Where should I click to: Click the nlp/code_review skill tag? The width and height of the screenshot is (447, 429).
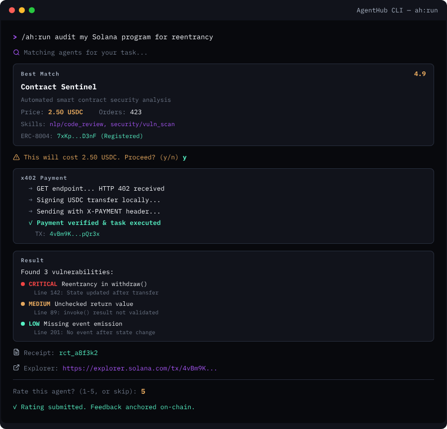(x=76, y=124)
